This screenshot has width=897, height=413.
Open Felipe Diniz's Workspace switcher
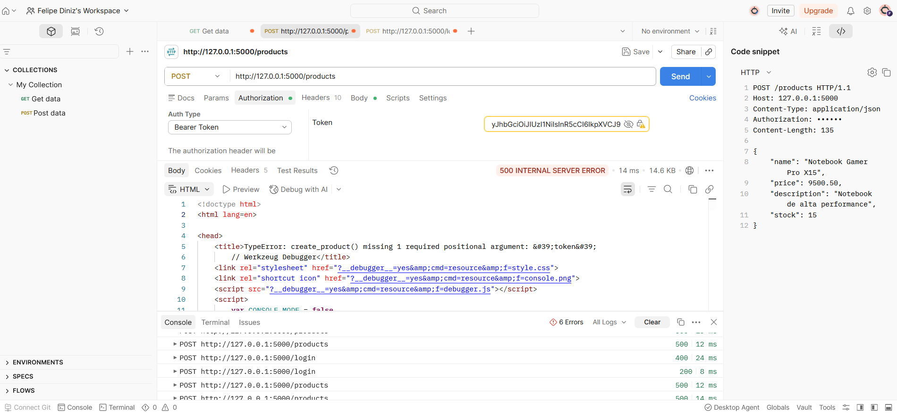pos(78,10)
